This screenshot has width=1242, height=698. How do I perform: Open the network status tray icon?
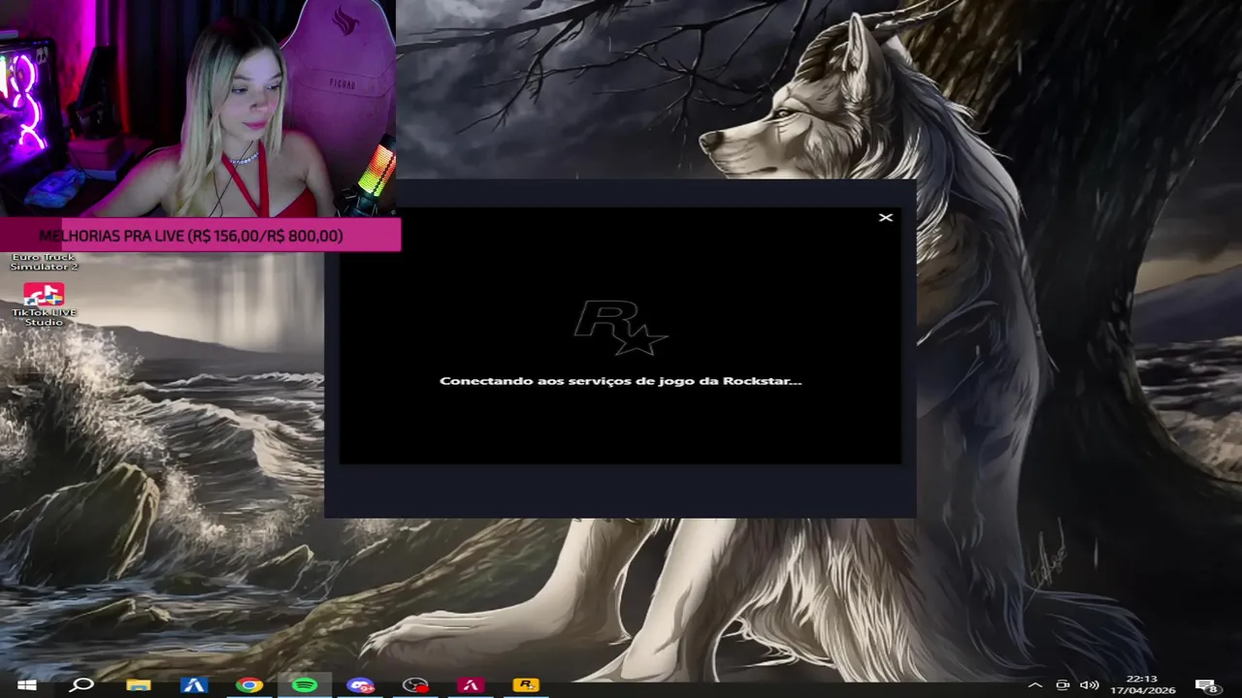click(x=1062, y=685)
